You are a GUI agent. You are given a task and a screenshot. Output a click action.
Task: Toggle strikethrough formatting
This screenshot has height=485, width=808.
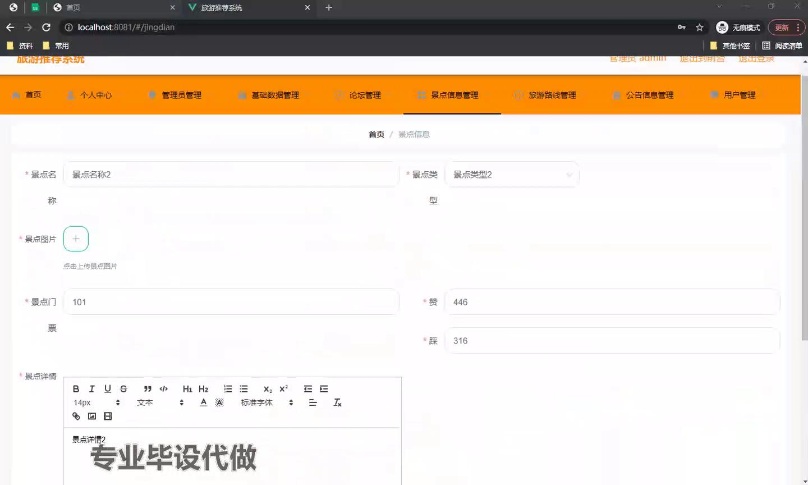123,389
